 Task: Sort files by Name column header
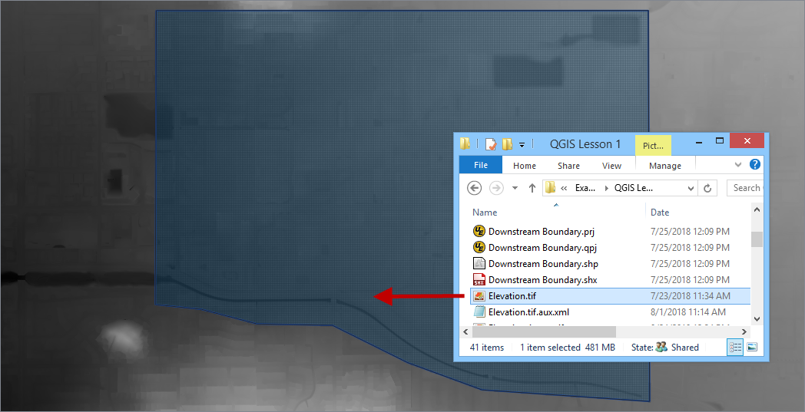[x=485, y=213]
